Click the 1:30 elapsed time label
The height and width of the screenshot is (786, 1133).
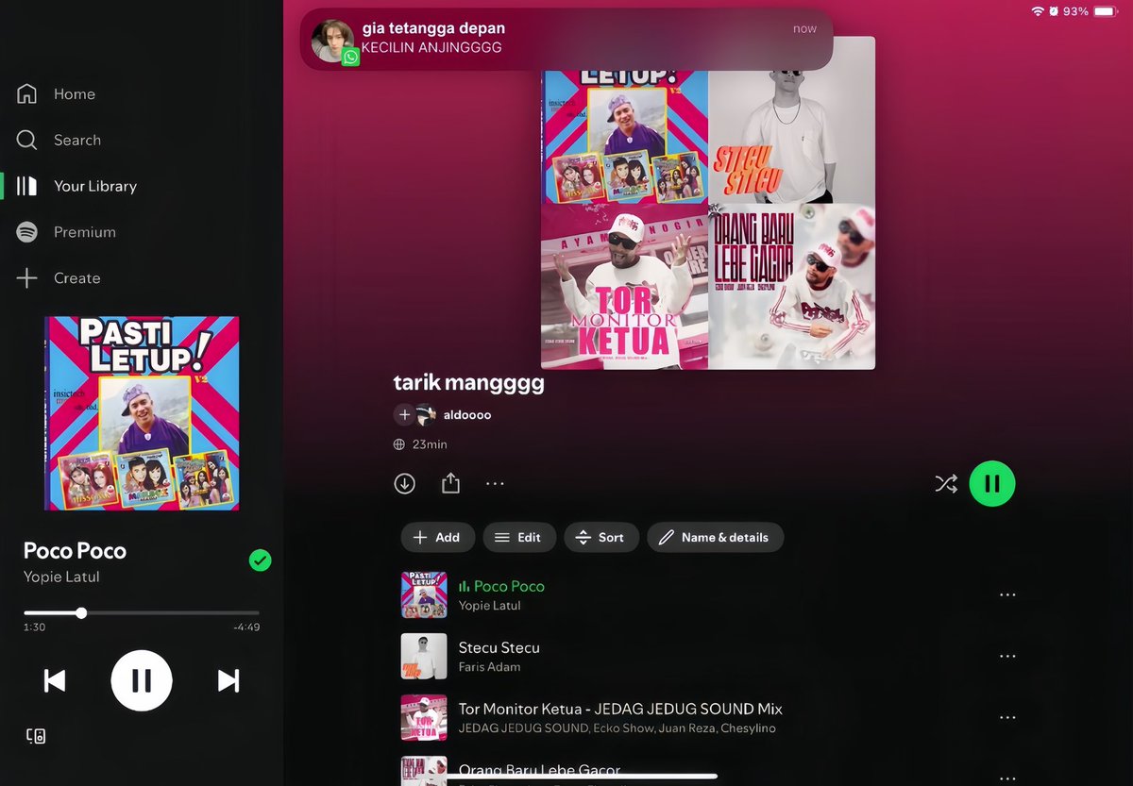(x=34, y=627)
